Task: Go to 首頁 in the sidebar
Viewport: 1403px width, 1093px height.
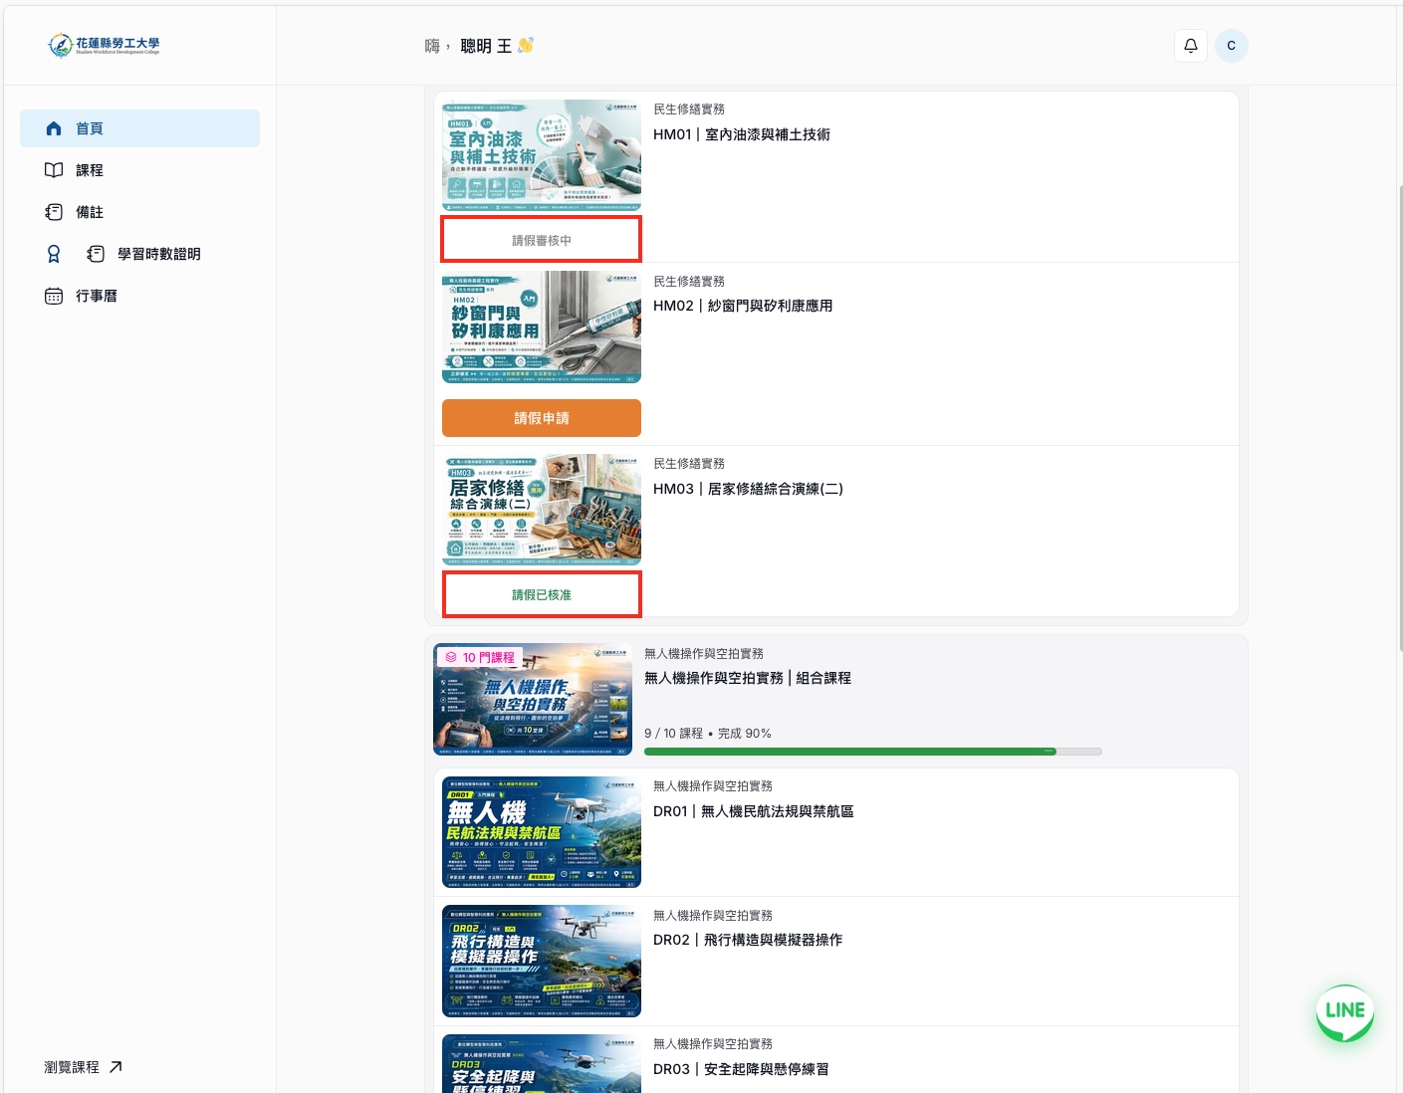Action: [x=139, y=128]
